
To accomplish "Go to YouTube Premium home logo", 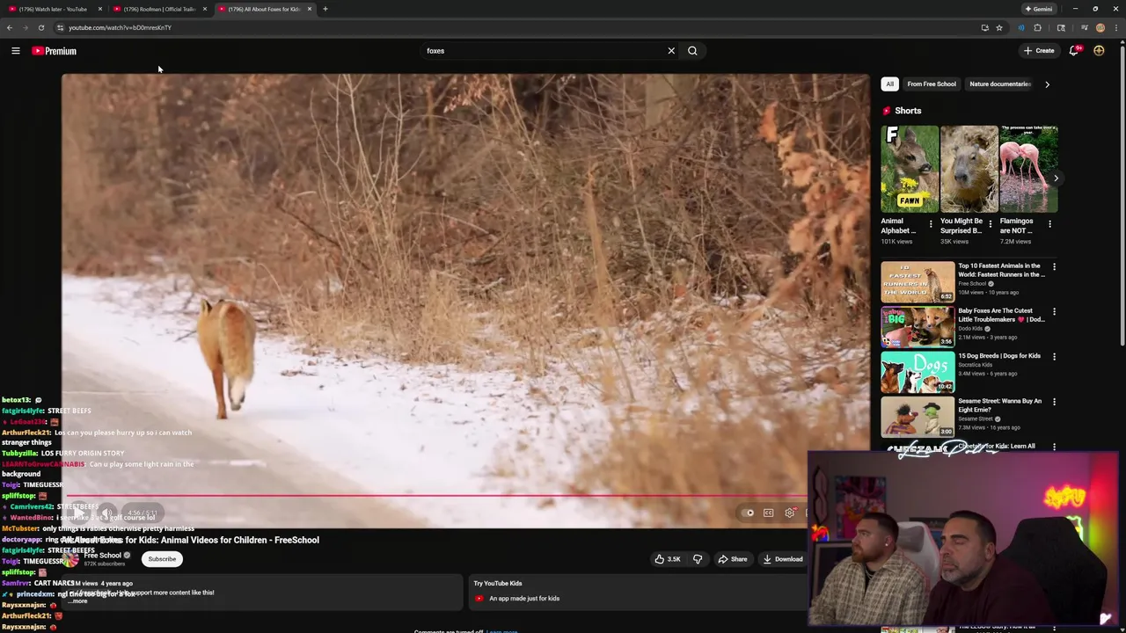I will 55,51.
